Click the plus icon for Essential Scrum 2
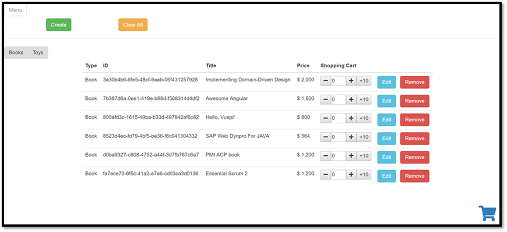Viewport: 507px width, 232px height. coord(350,174)
